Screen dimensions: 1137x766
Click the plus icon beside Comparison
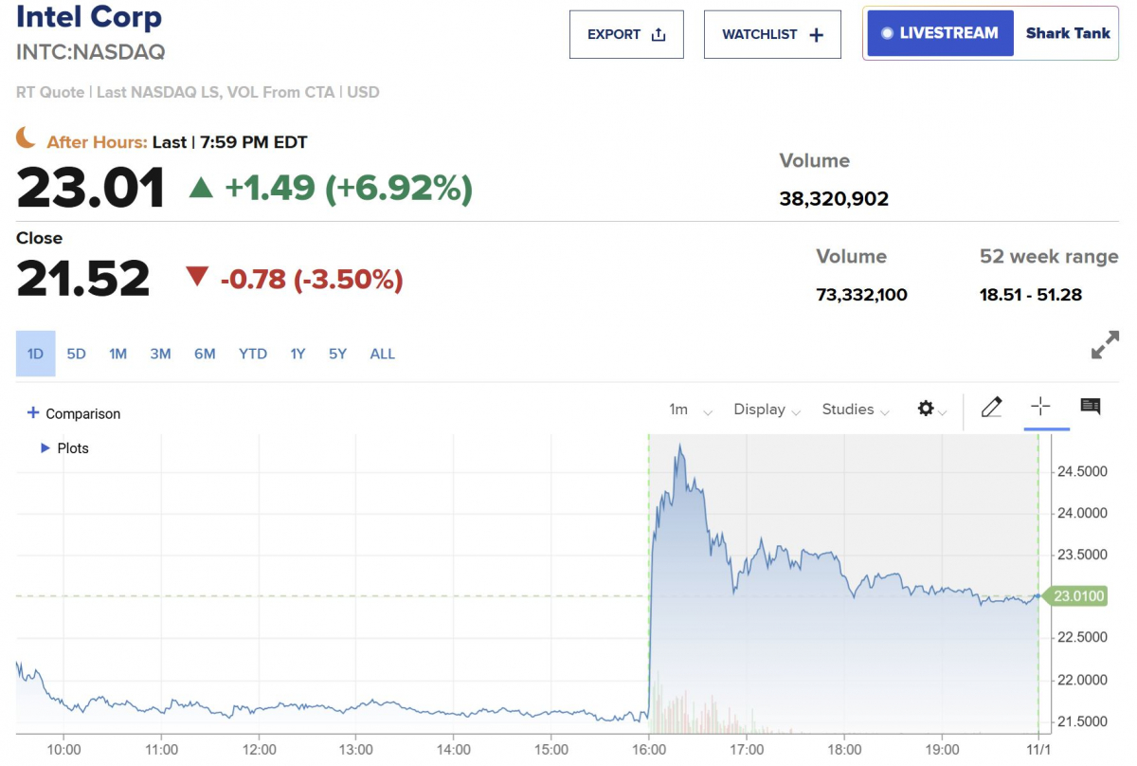tap(33, 413)
